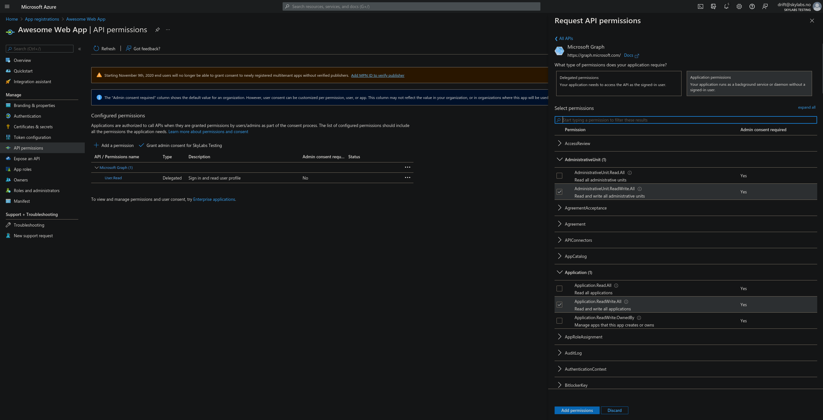823x420 pixels.
Task: Close the Request API permissions panel
Action: (812, 21)
